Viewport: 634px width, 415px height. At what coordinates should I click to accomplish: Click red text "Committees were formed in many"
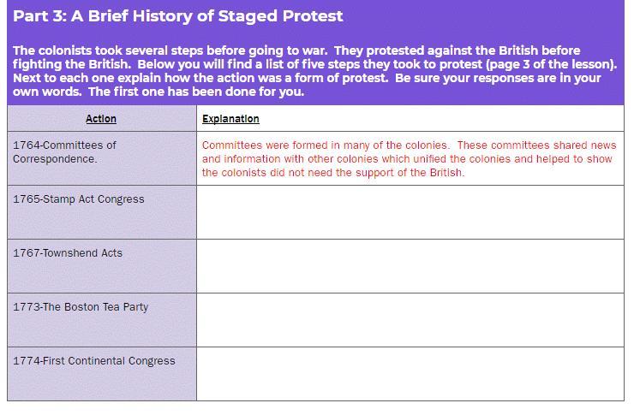pyautogui.click(x=284, y=145)
